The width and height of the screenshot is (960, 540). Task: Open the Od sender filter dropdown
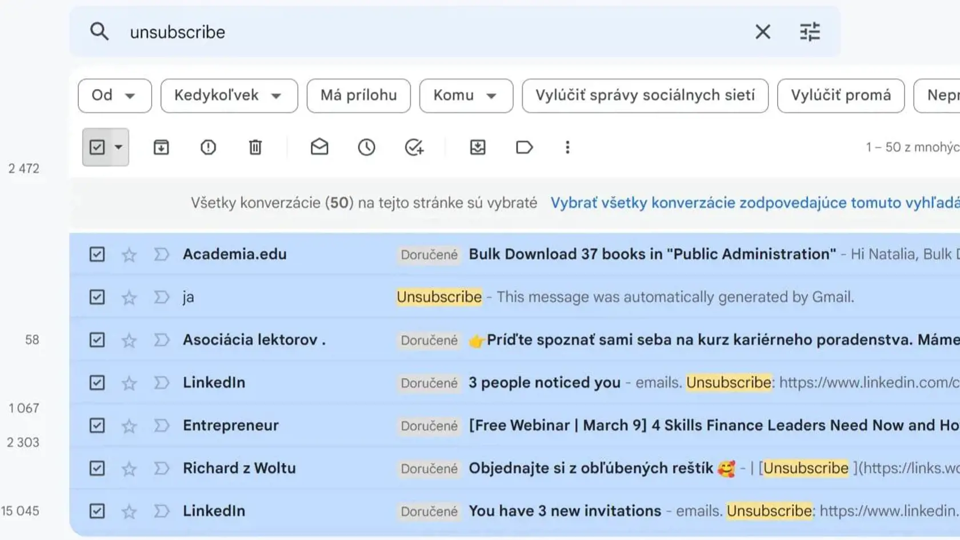pyautogui.click(x=115, y=95)
